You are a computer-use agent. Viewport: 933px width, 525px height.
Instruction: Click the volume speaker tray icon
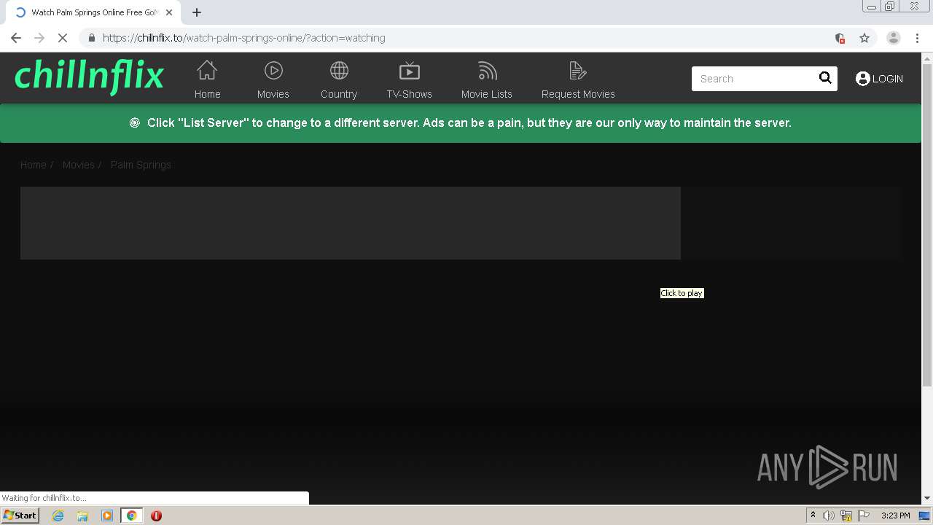tap(829, 516)
